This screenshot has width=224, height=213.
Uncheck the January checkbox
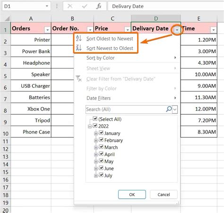tap(101, 133)
